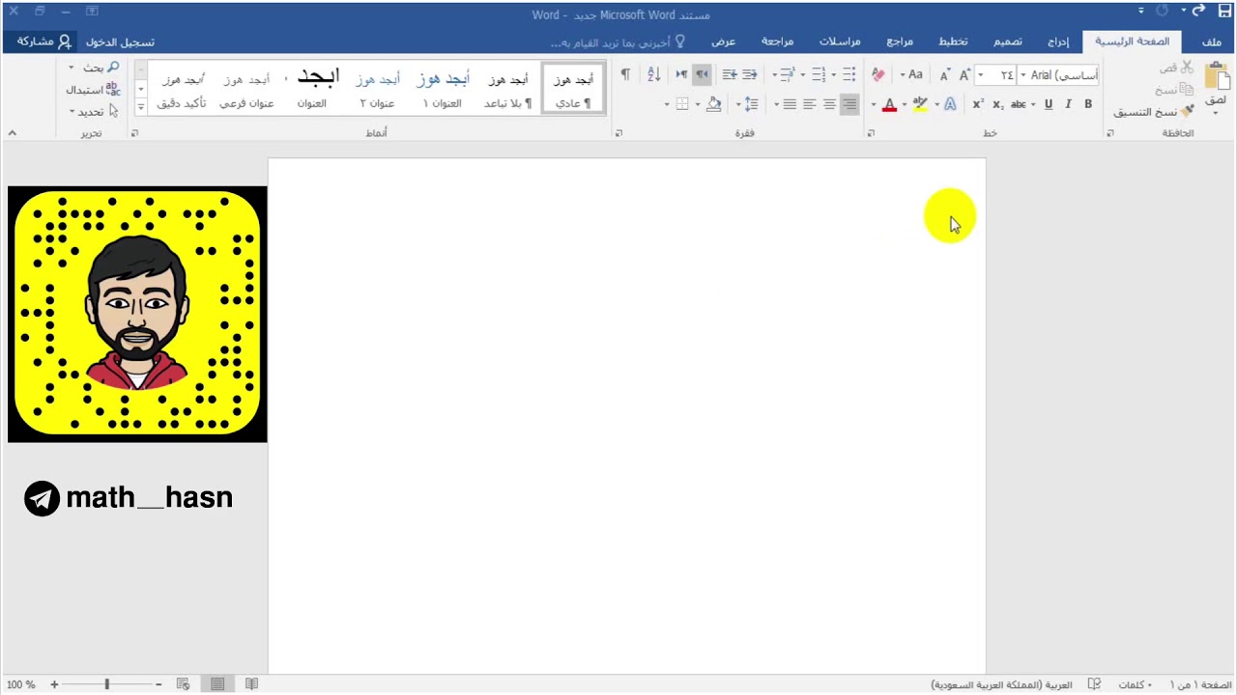Open line spacing options

click(753, 104)
